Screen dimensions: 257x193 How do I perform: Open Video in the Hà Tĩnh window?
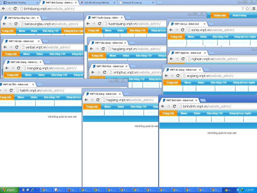coord(34,97)
